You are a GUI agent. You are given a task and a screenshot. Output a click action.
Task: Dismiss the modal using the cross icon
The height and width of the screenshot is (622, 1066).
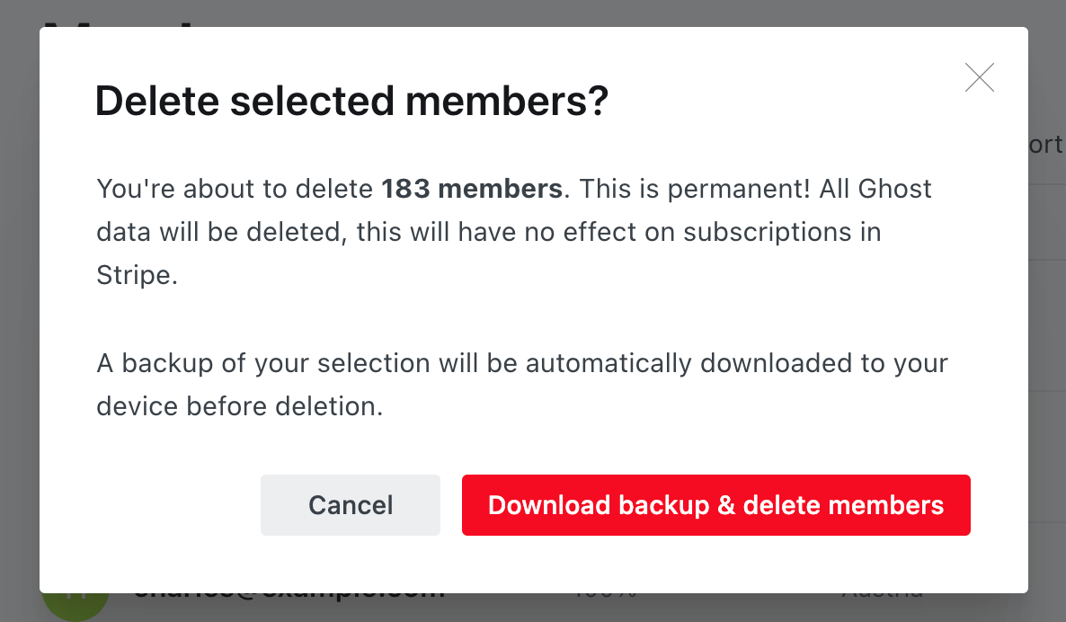(980, 76)
